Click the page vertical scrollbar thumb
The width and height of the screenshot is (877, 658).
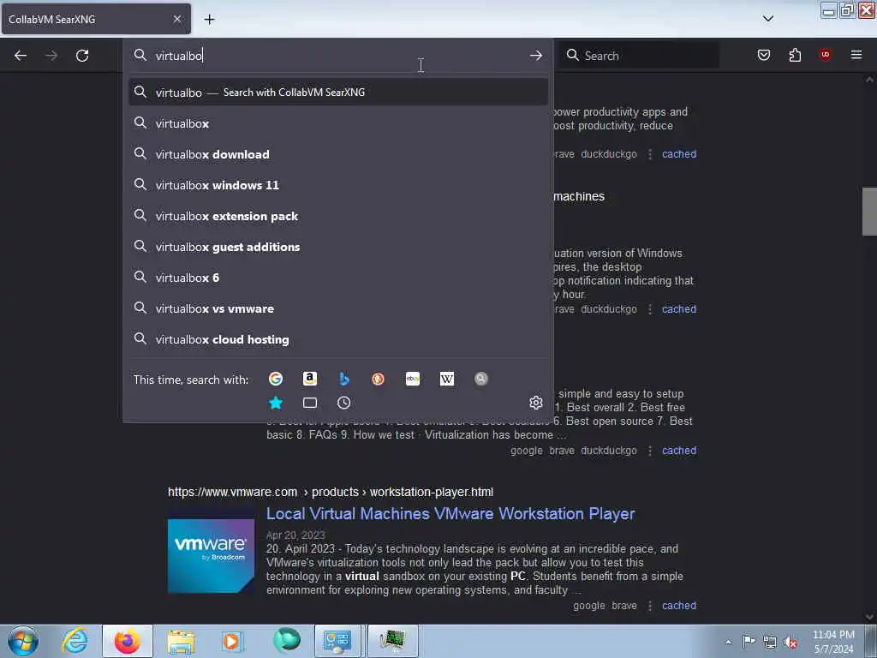click(869, 212)
